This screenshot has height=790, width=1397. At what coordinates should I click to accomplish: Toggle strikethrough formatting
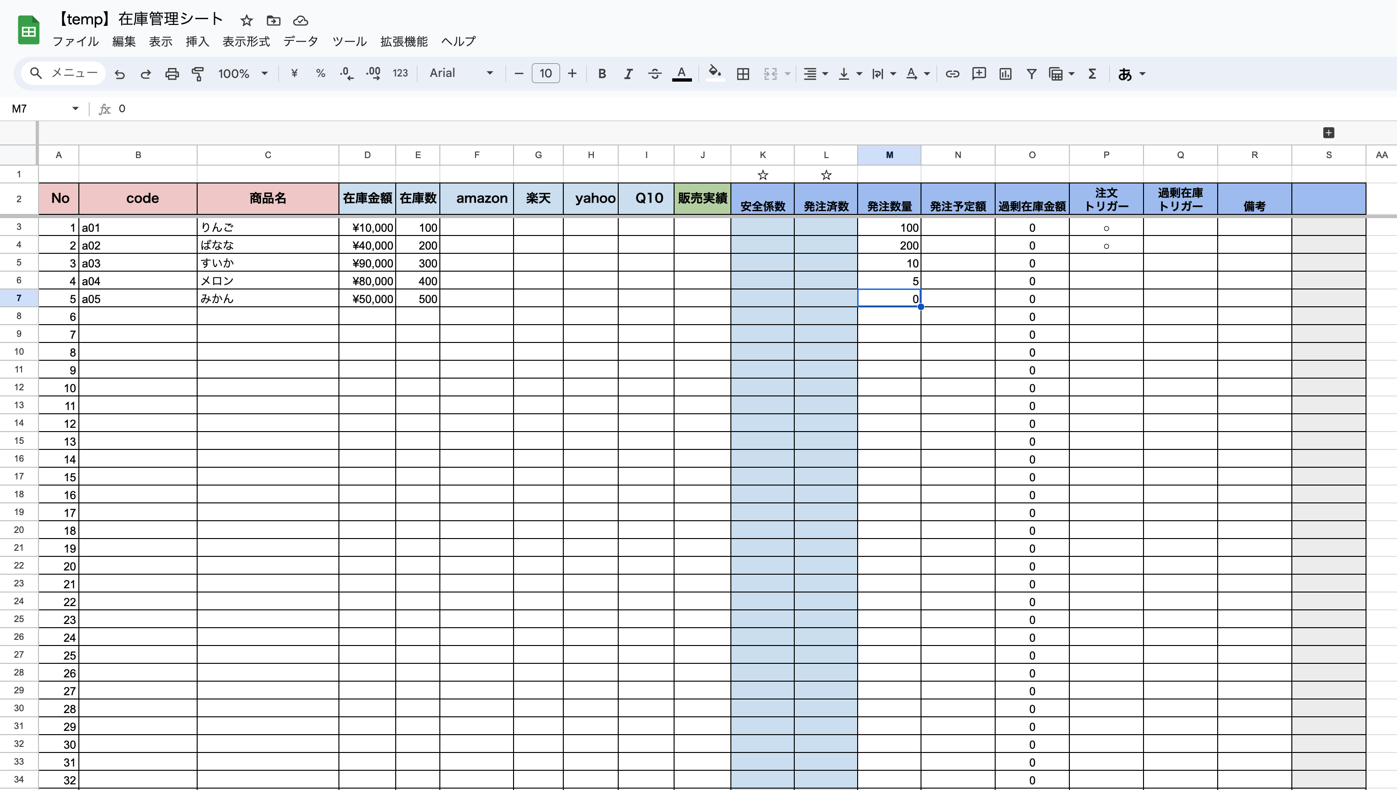(x=654, y=74)
